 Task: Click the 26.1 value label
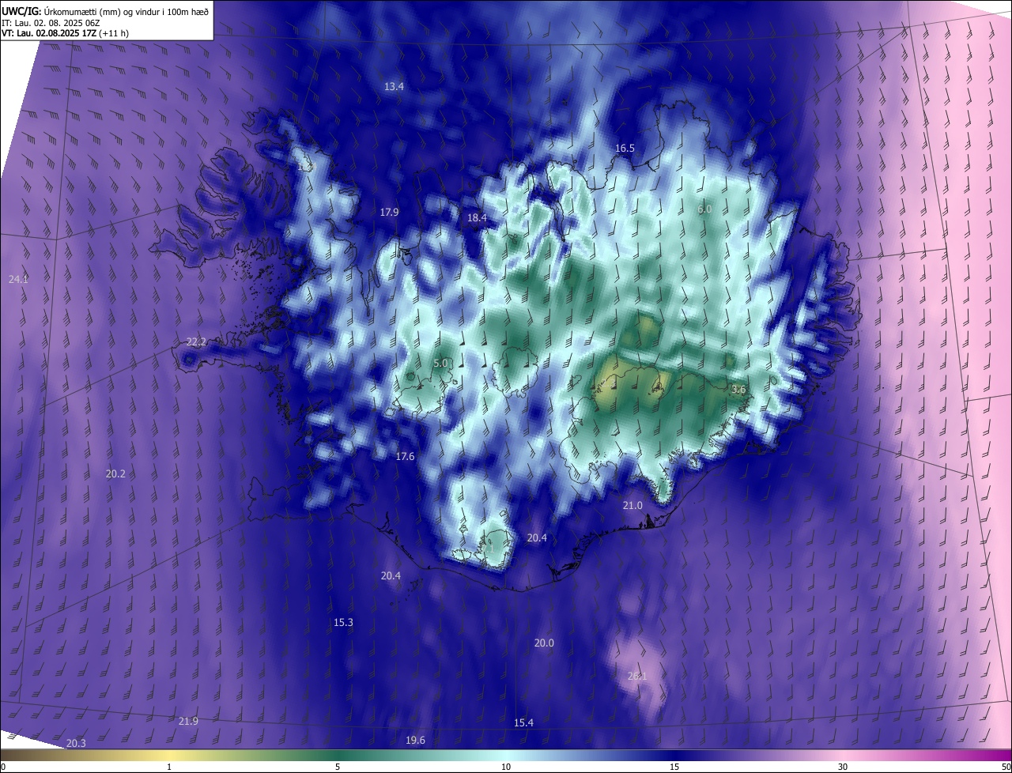click(x=636, y=676)
